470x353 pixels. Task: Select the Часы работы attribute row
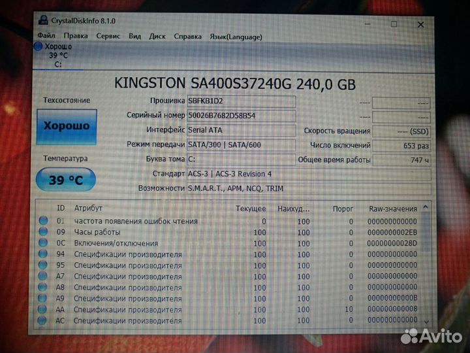point(228,232)
